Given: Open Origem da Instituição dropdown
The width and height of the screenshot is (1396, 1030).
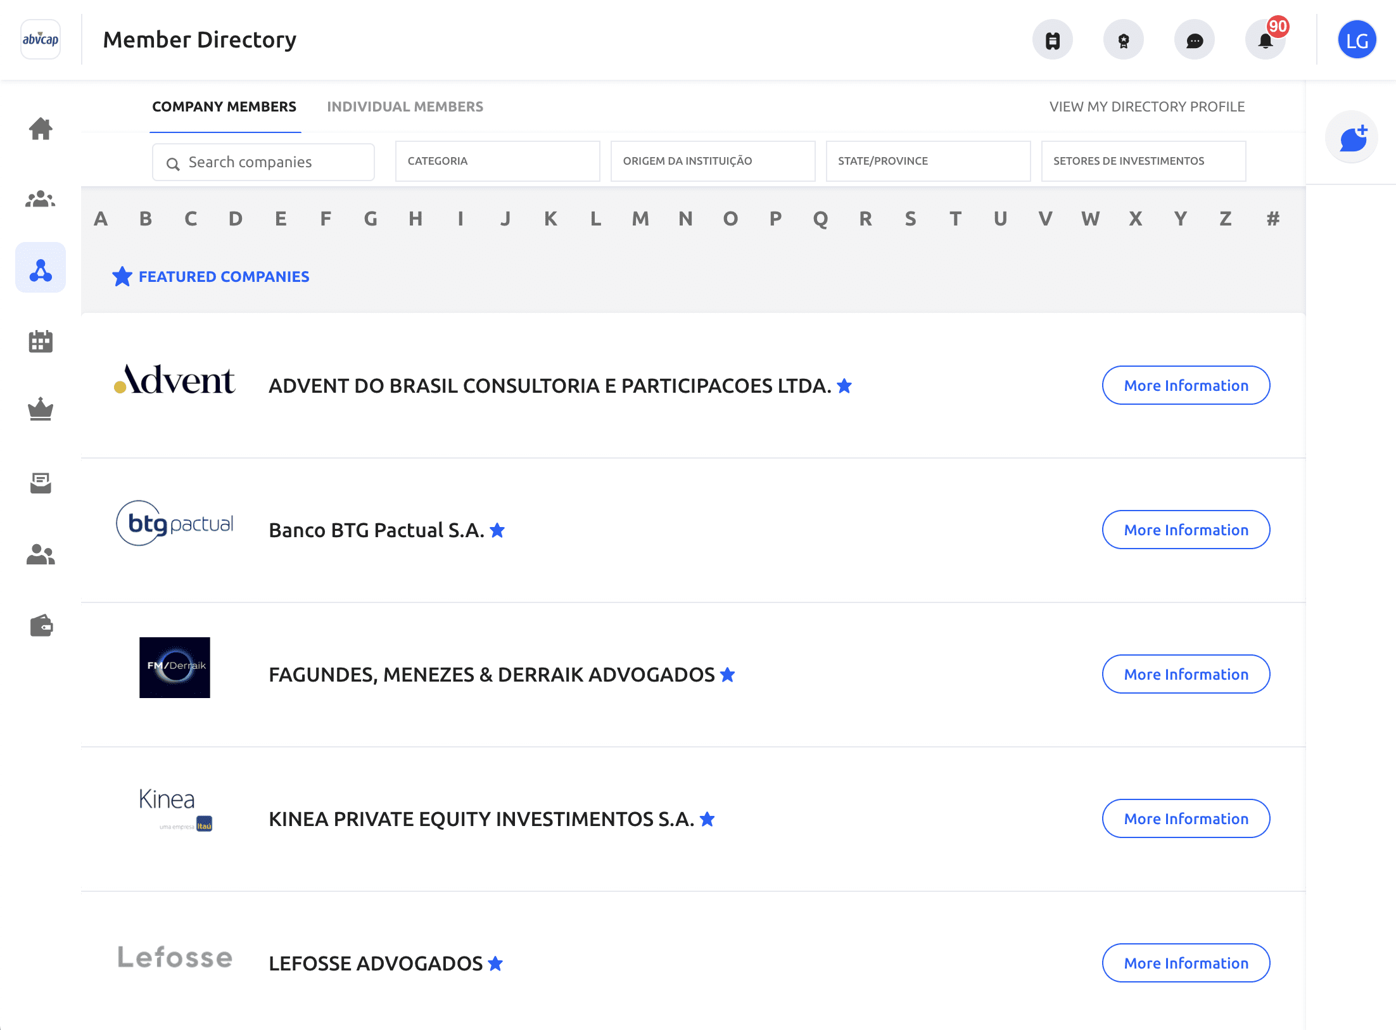Looking at the screenshot, I should 713,162.
